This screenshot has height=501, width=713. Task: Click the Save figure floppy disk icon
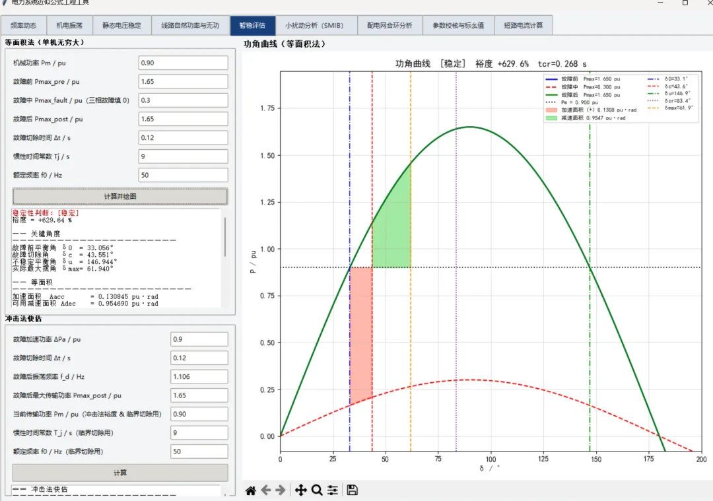pos(352,490)
